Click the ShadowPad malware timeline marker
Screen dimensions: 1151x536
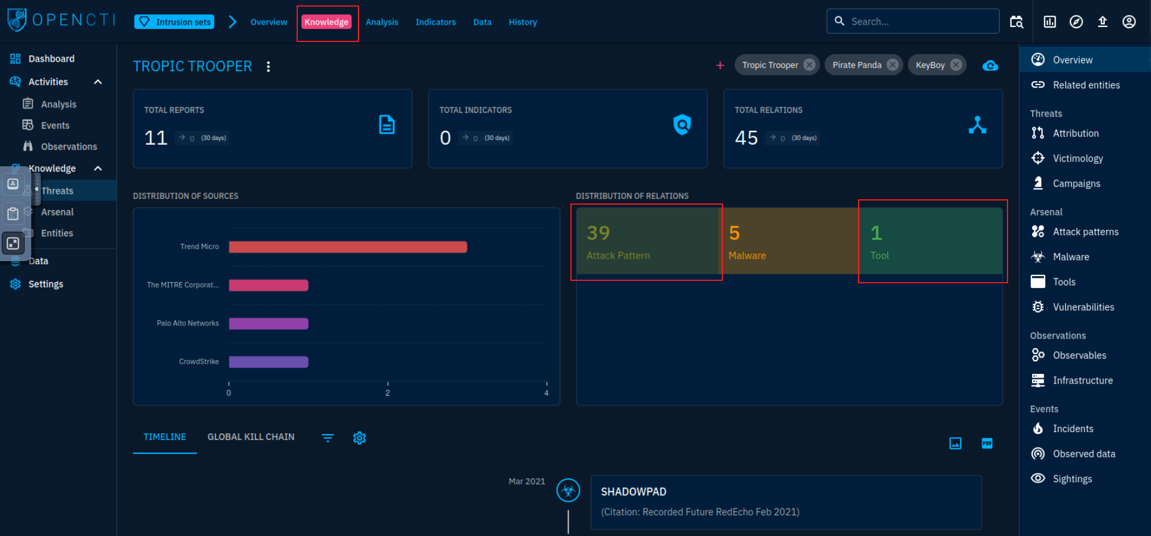click(x=568, y=490)
